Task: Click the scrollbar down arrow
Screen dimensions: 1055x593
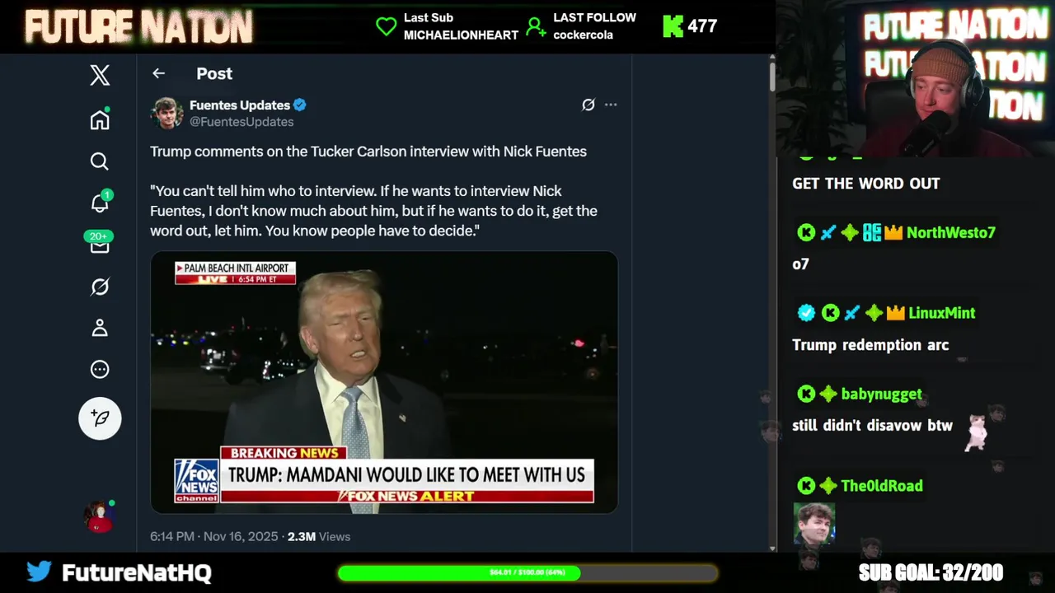Action: [772, 548]
